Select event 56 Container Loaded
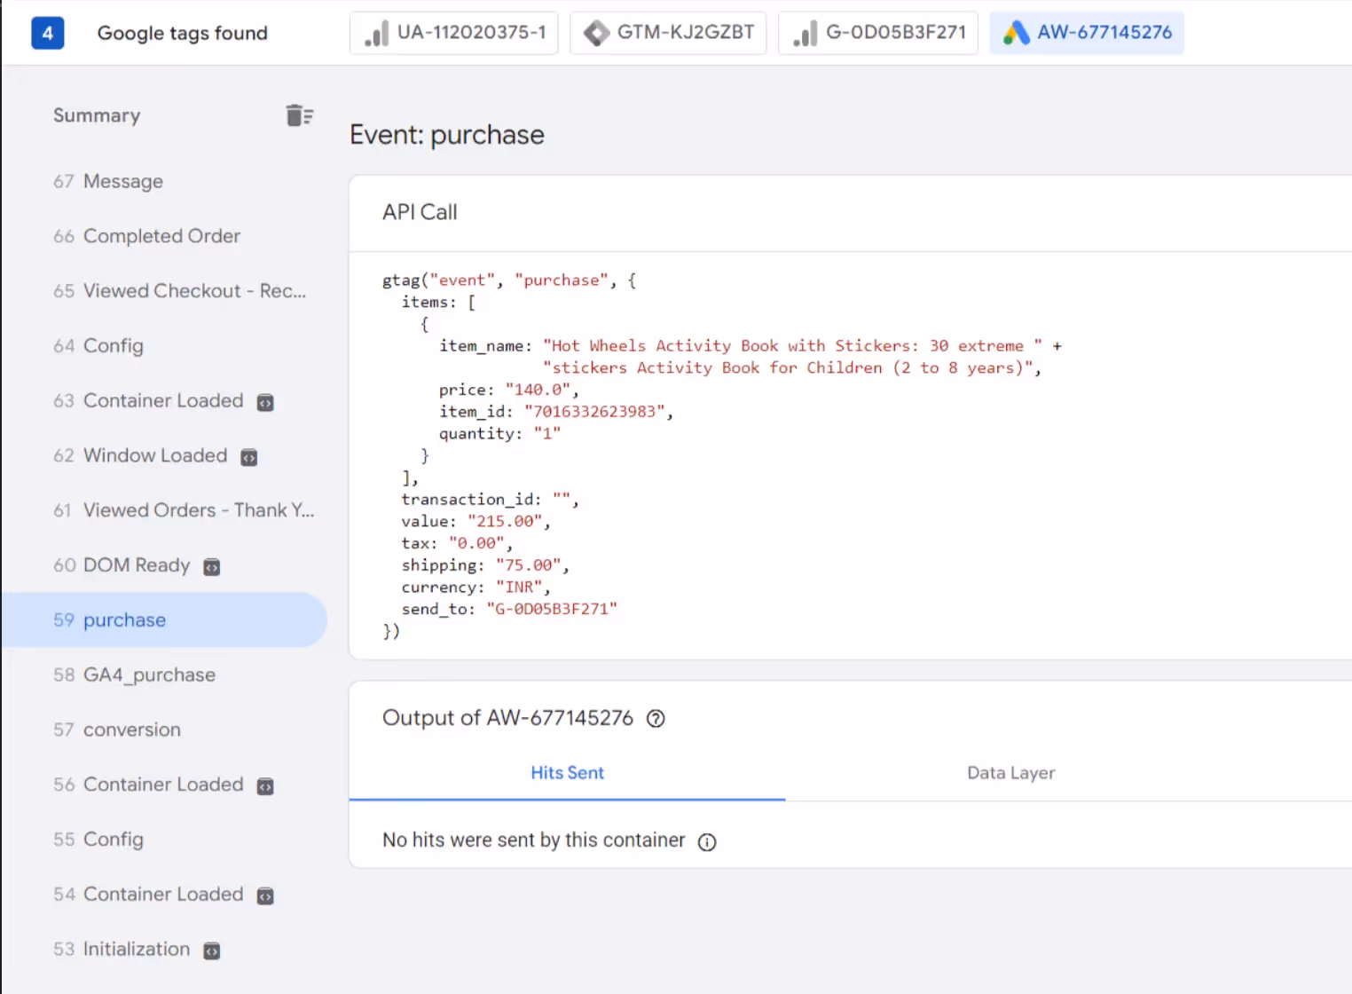Image resolution: width=1352 pixels, height=994 pixels. [x=164, y=785]
